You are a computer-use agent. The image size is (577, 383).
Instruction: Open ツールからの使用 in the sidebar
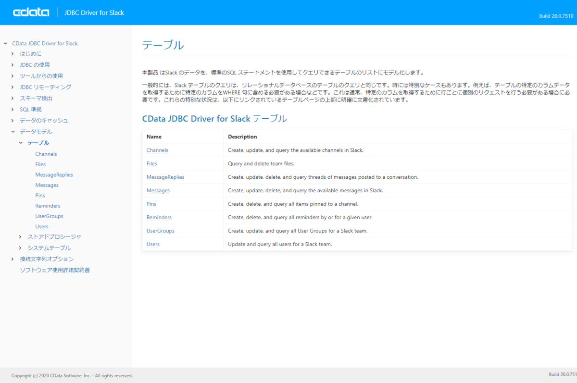(41, 76)
